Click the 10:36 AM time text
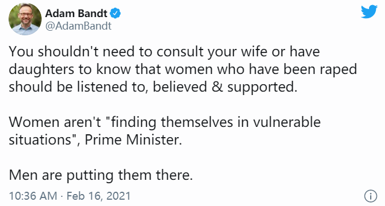Image resolution: width=385 pixels, height=206 pixels. 33,196
